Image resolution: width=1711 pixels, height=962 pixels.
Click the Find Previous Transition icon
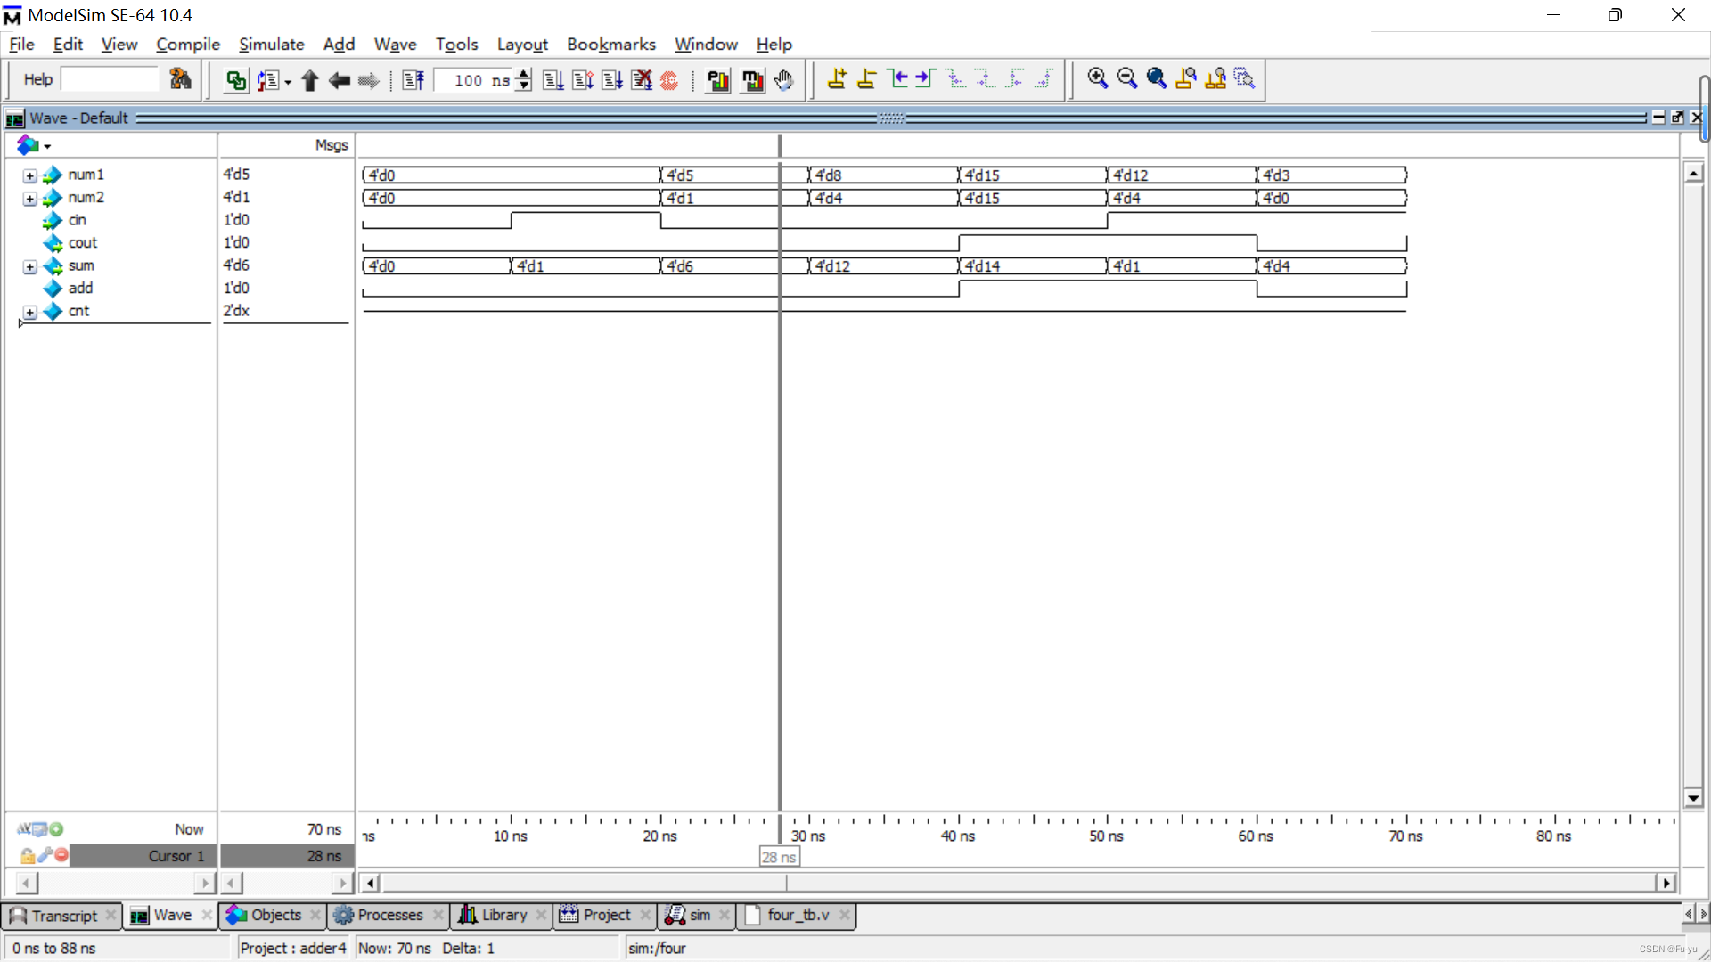[897, 79]
